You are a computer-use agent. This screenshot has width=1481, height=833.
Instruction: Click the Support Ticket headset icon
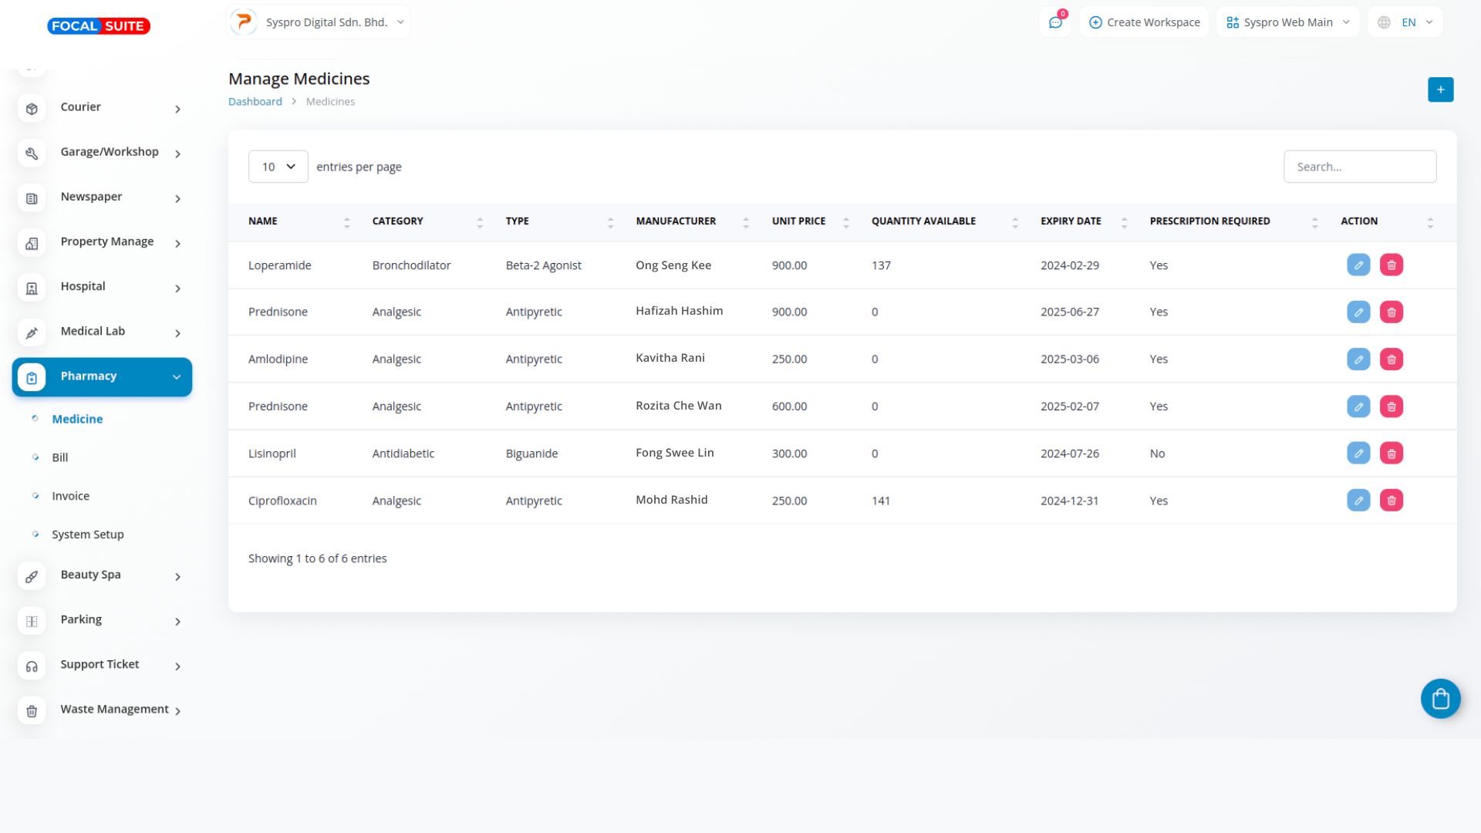point(32,666)
